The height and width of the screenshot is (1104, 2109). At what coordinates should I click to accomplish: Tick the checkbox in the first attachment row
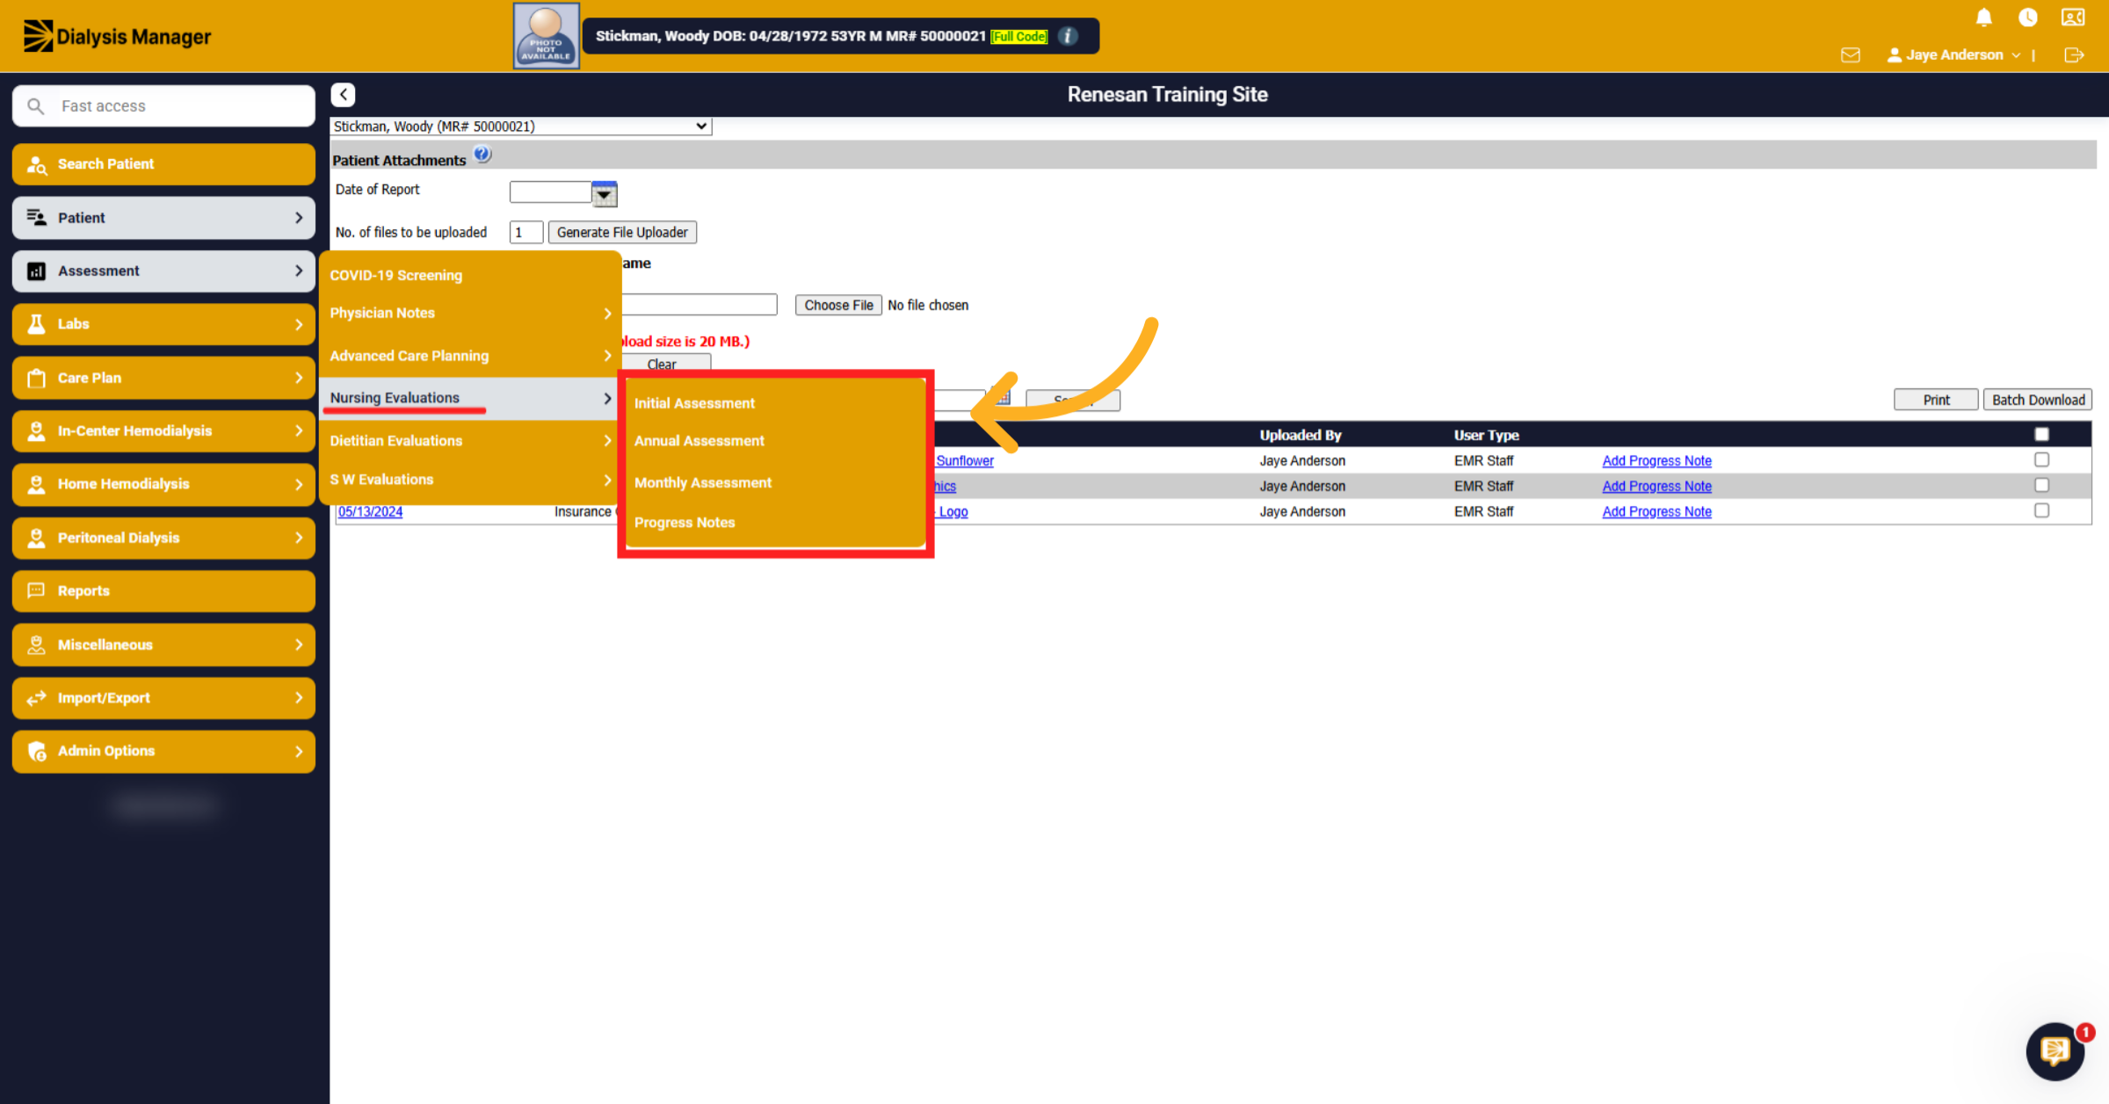(2041, 460)
